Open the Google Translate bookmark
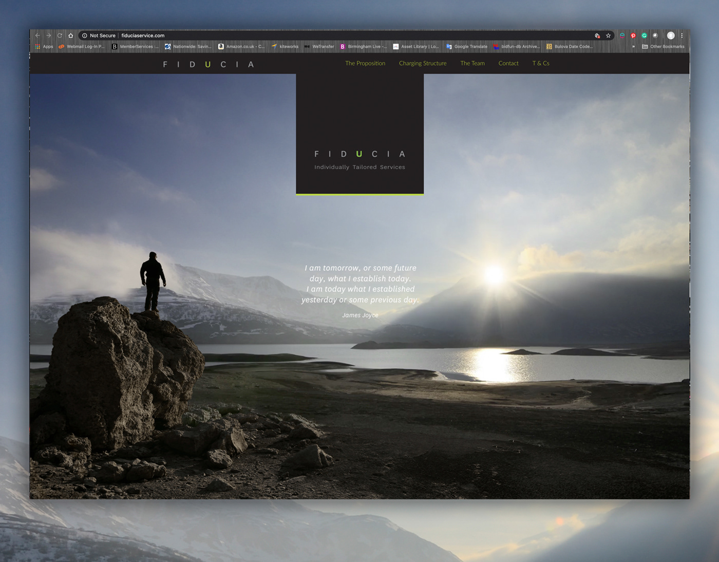The height and width of the screenshot is (562, 719). click(467, 46)
